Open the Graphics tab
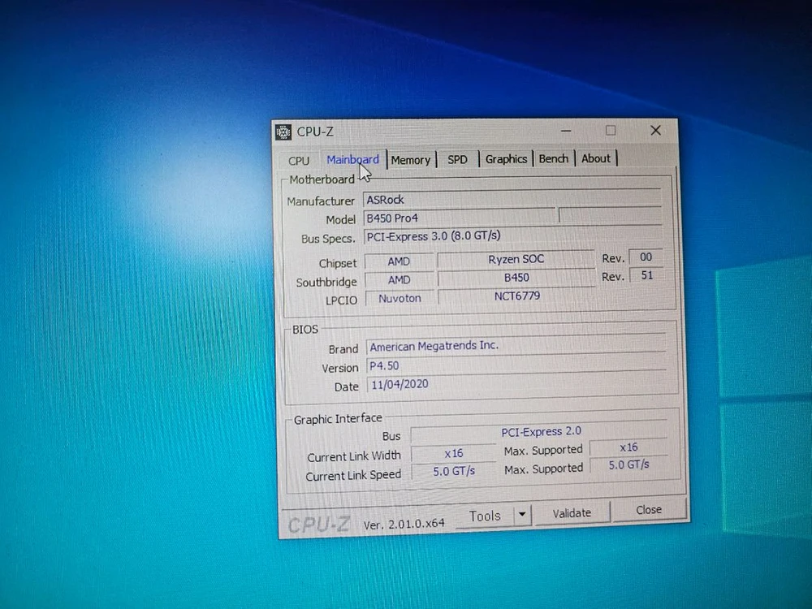This screenshot has height=609, width=812. click(x=506, y=159)
